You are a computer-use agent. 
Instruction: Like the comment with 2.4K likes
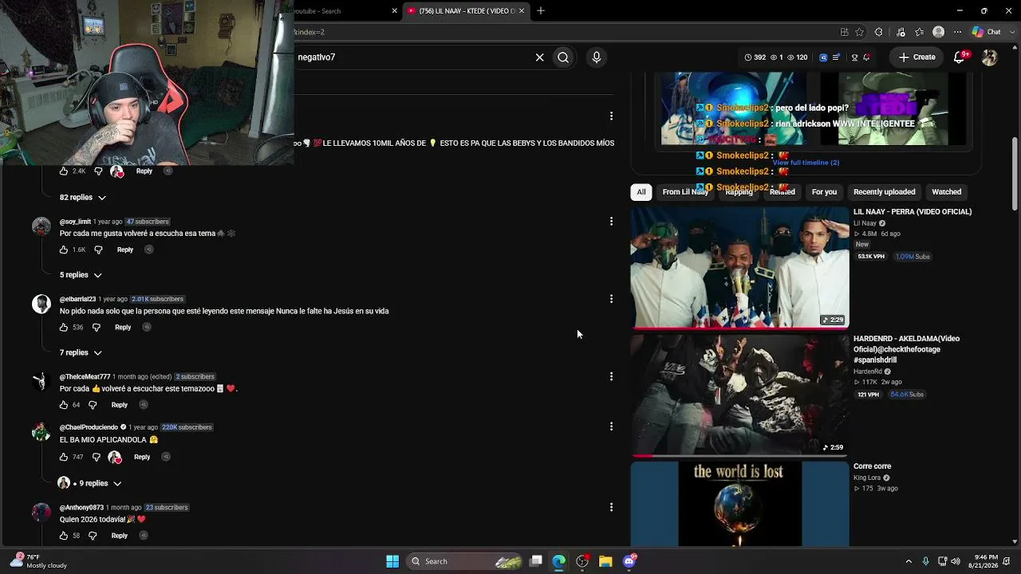click(x=64, y=171)
